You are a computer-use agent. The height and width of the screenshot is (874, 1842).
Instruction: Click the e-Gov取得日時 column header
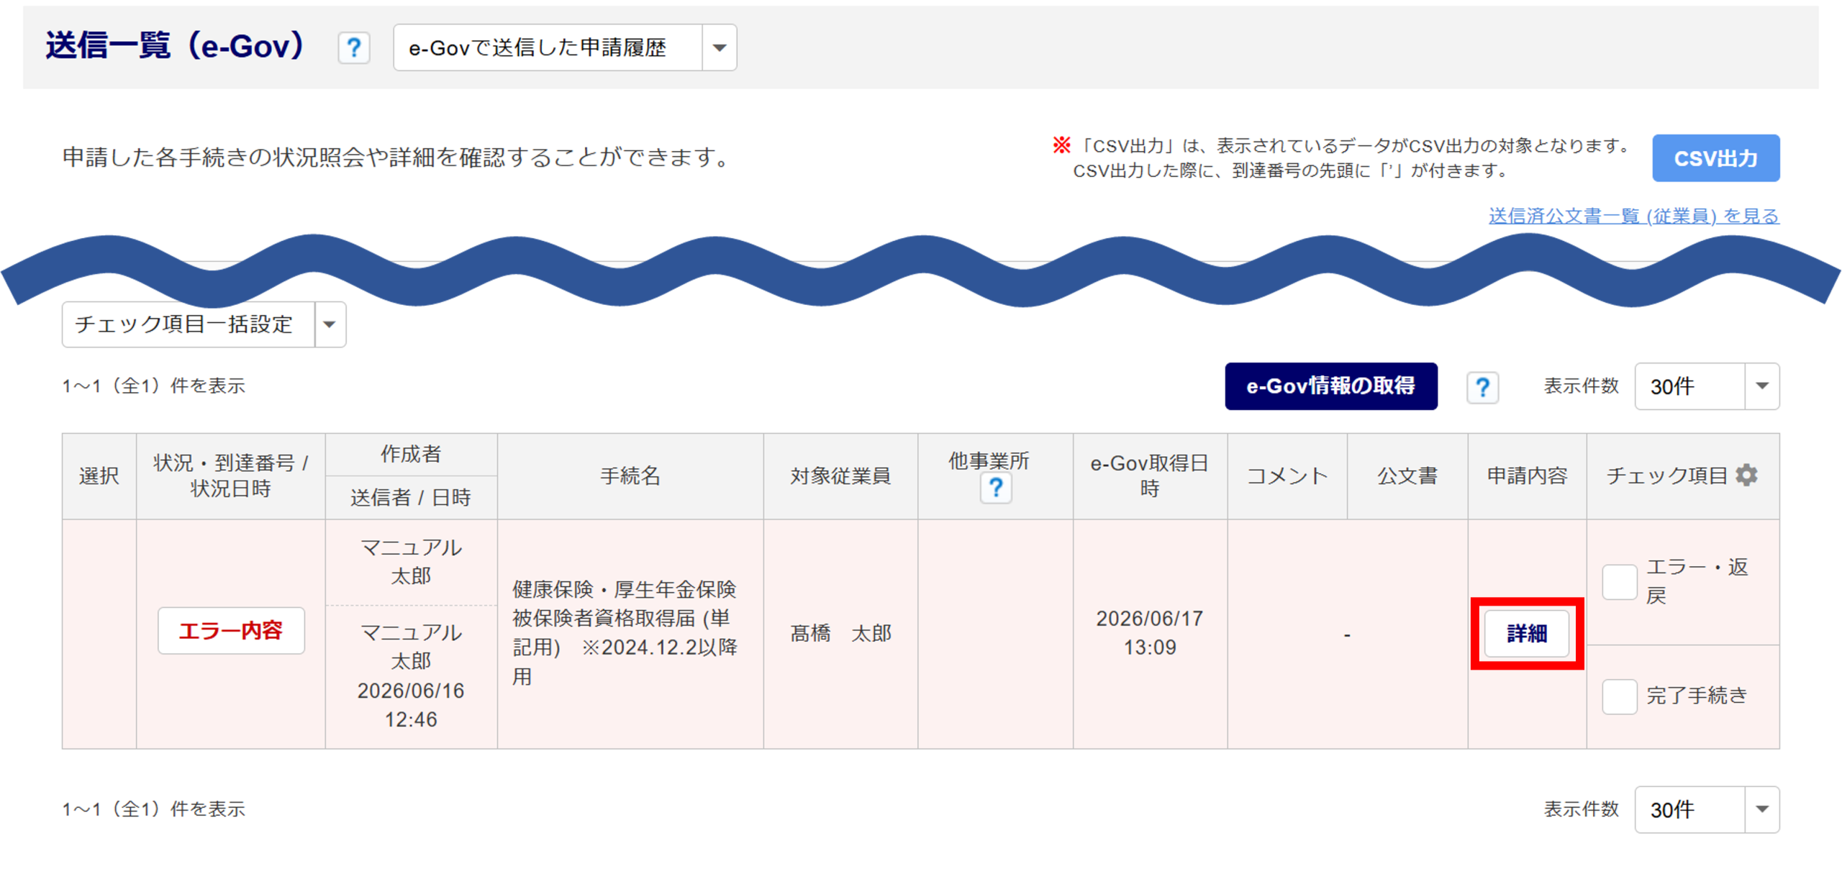tap(1149, 475)
